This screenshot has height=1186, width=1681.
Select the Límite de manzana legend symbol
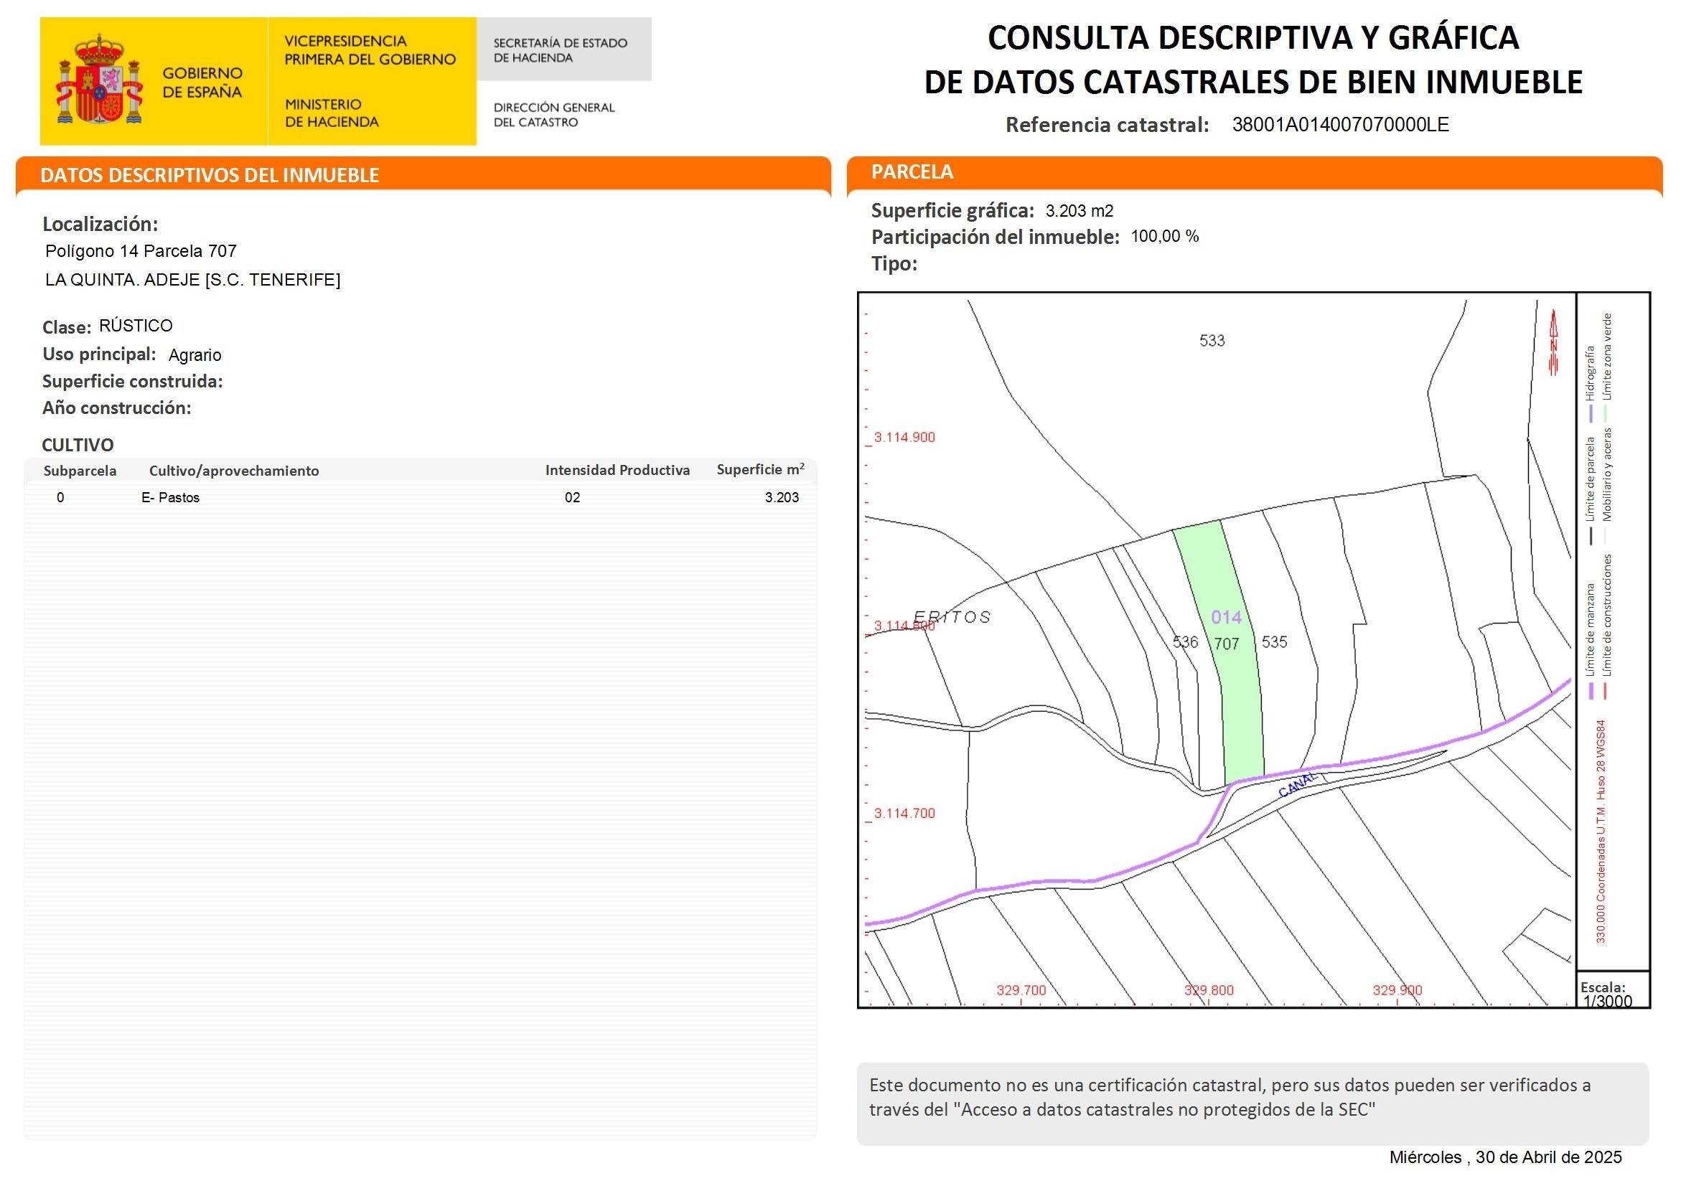click(x=1592, y=692)
